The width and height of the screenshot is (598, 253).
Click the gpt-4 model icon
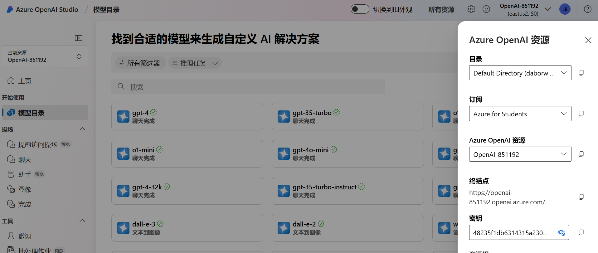123,117
